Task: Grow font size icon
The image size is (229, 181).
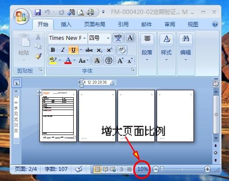Action: (120, 60)
